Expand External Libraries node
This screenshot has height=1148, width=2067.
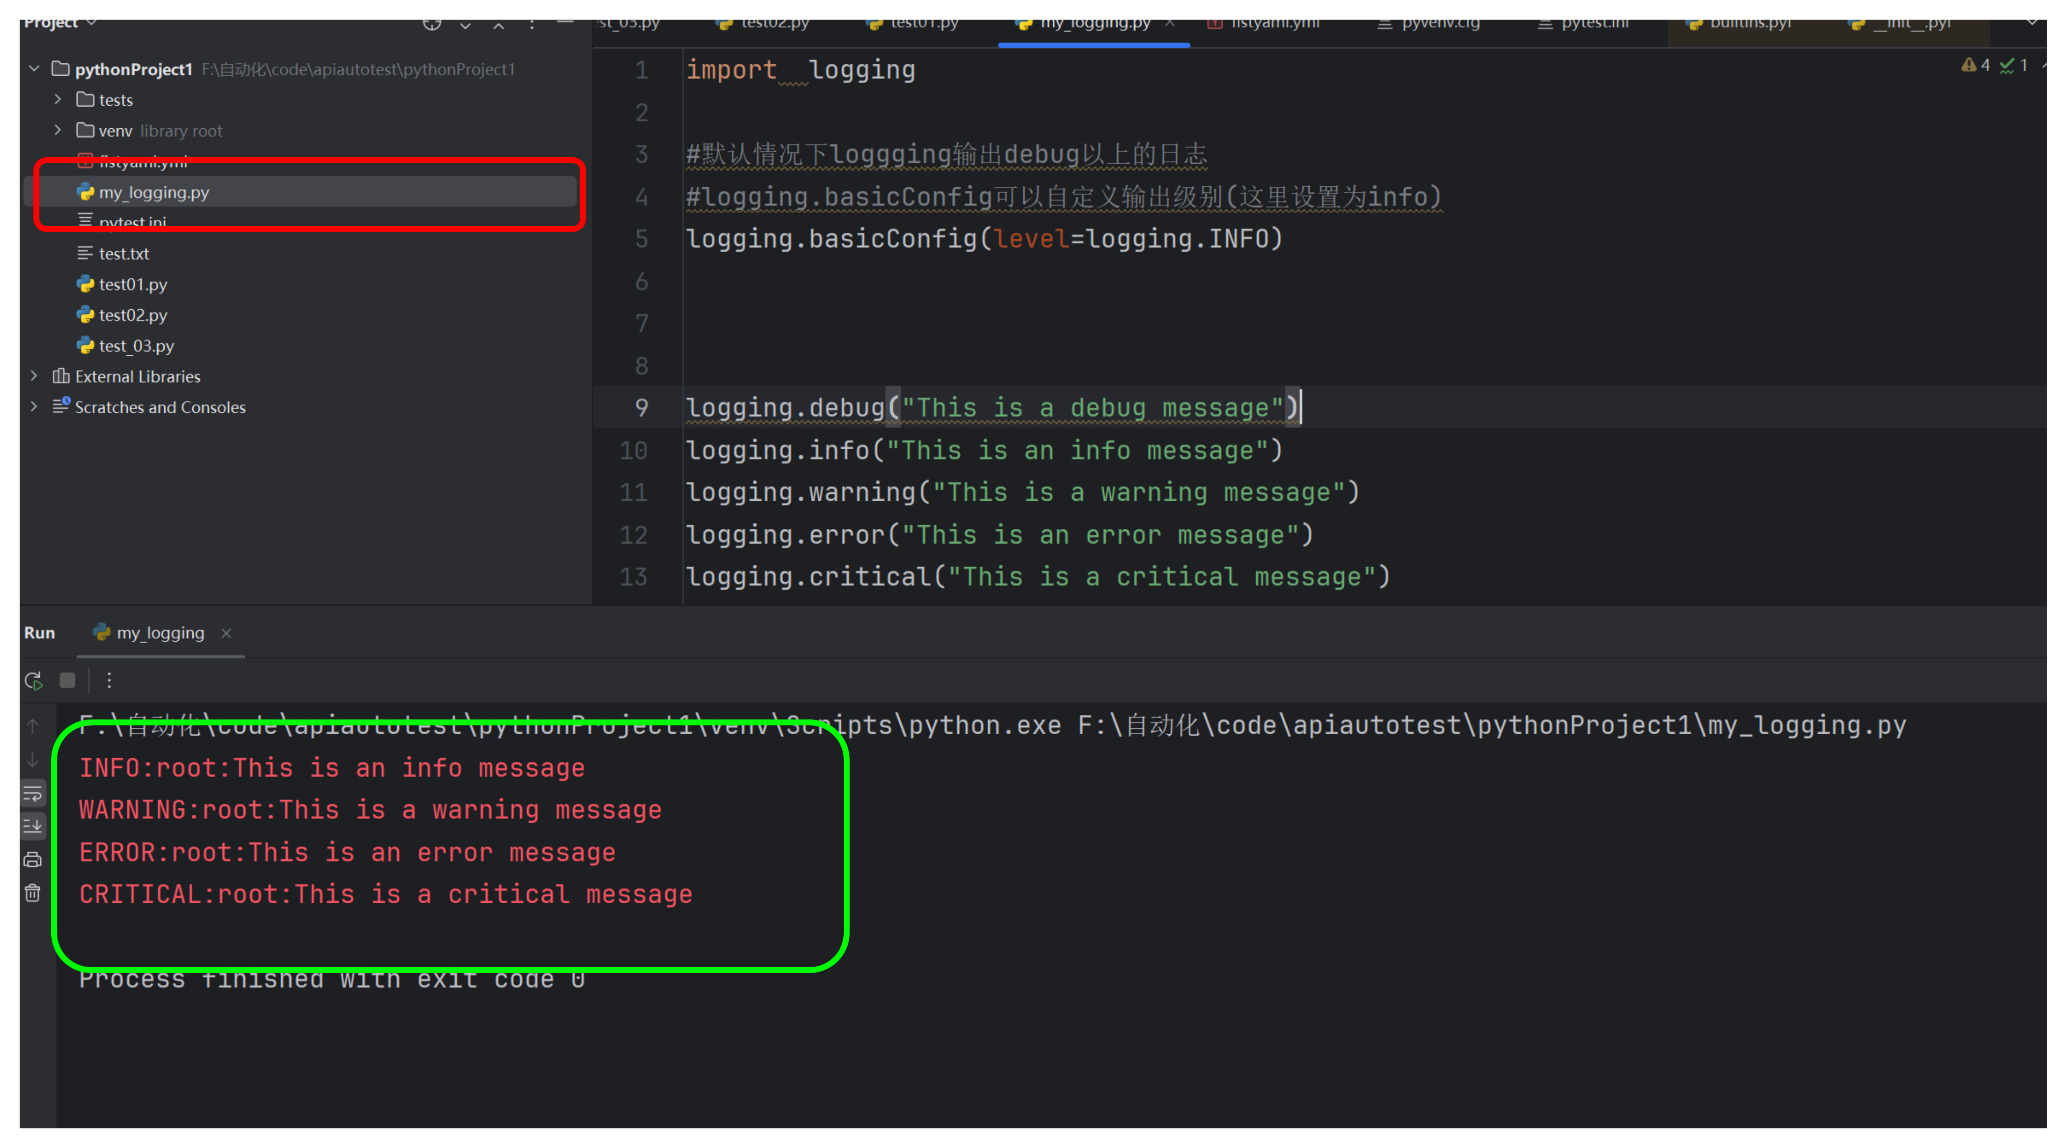pos(34,376)
